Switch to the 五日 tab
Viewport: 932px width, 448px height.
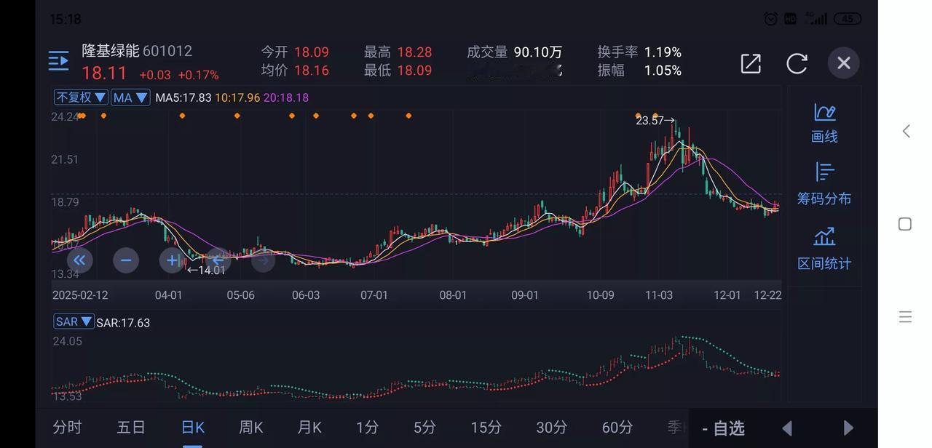(131, 428)
